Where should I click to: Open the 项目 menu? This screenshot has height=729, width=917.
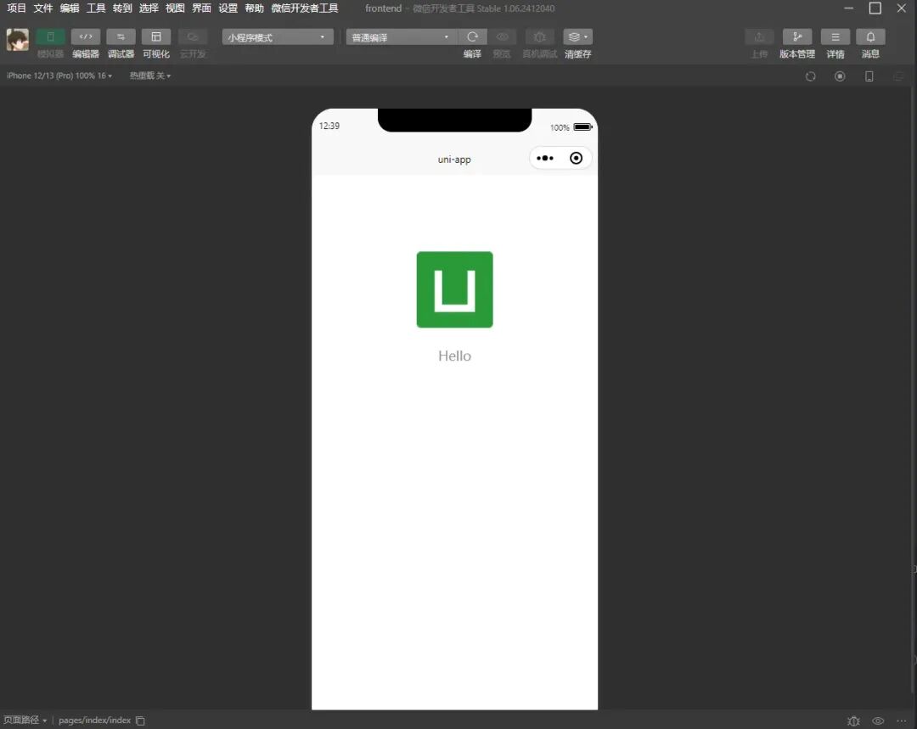(16, 8)
